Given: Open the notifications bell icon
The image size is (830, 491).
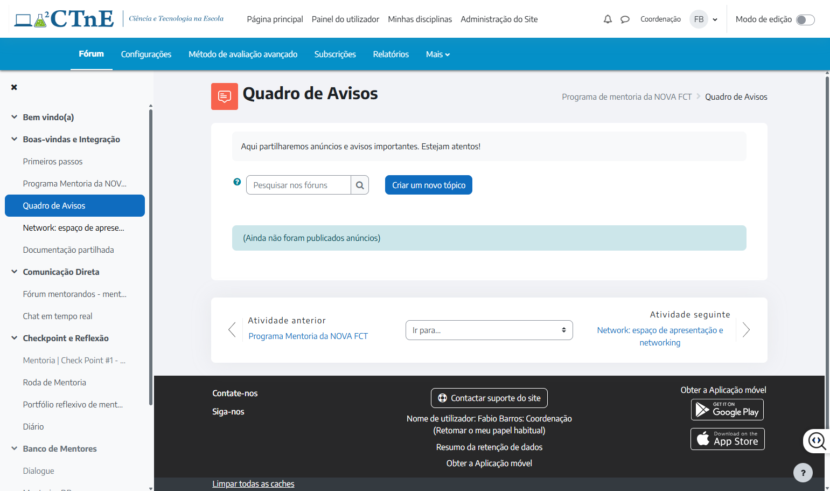Looking at the screenshot, I should click(608, 19).
